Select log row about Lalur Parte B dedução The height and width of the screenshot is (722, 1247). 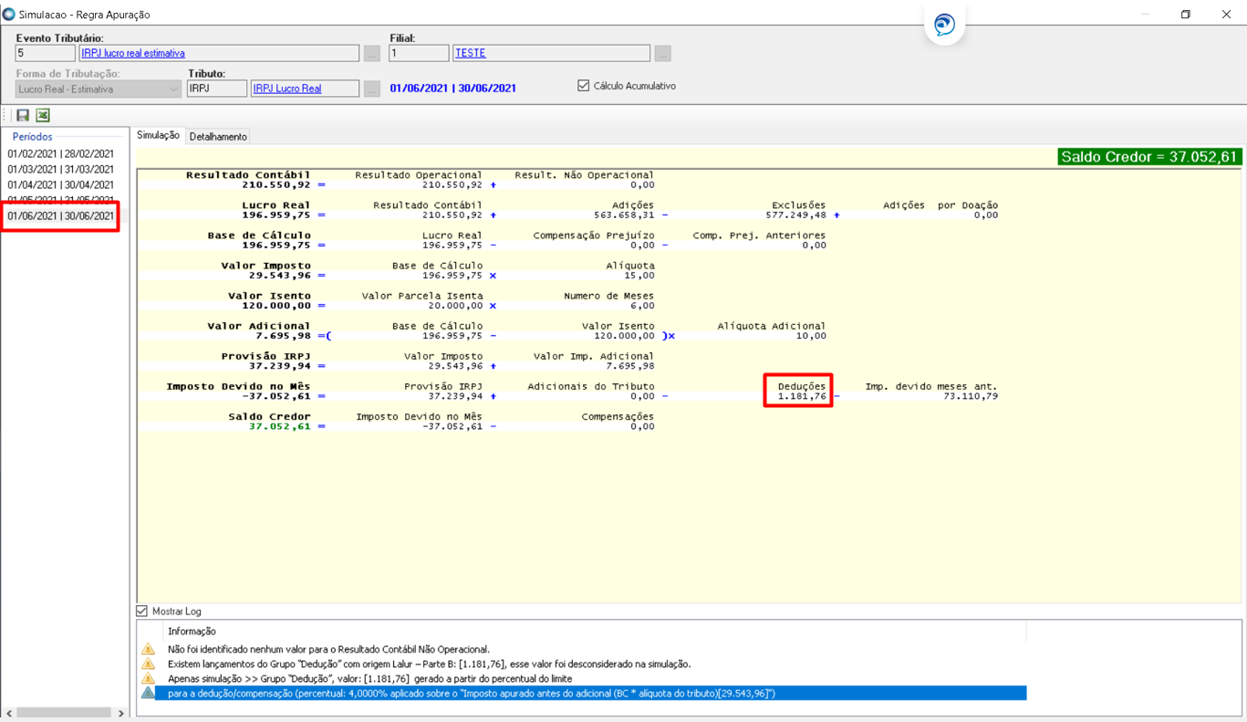[429, 664]
